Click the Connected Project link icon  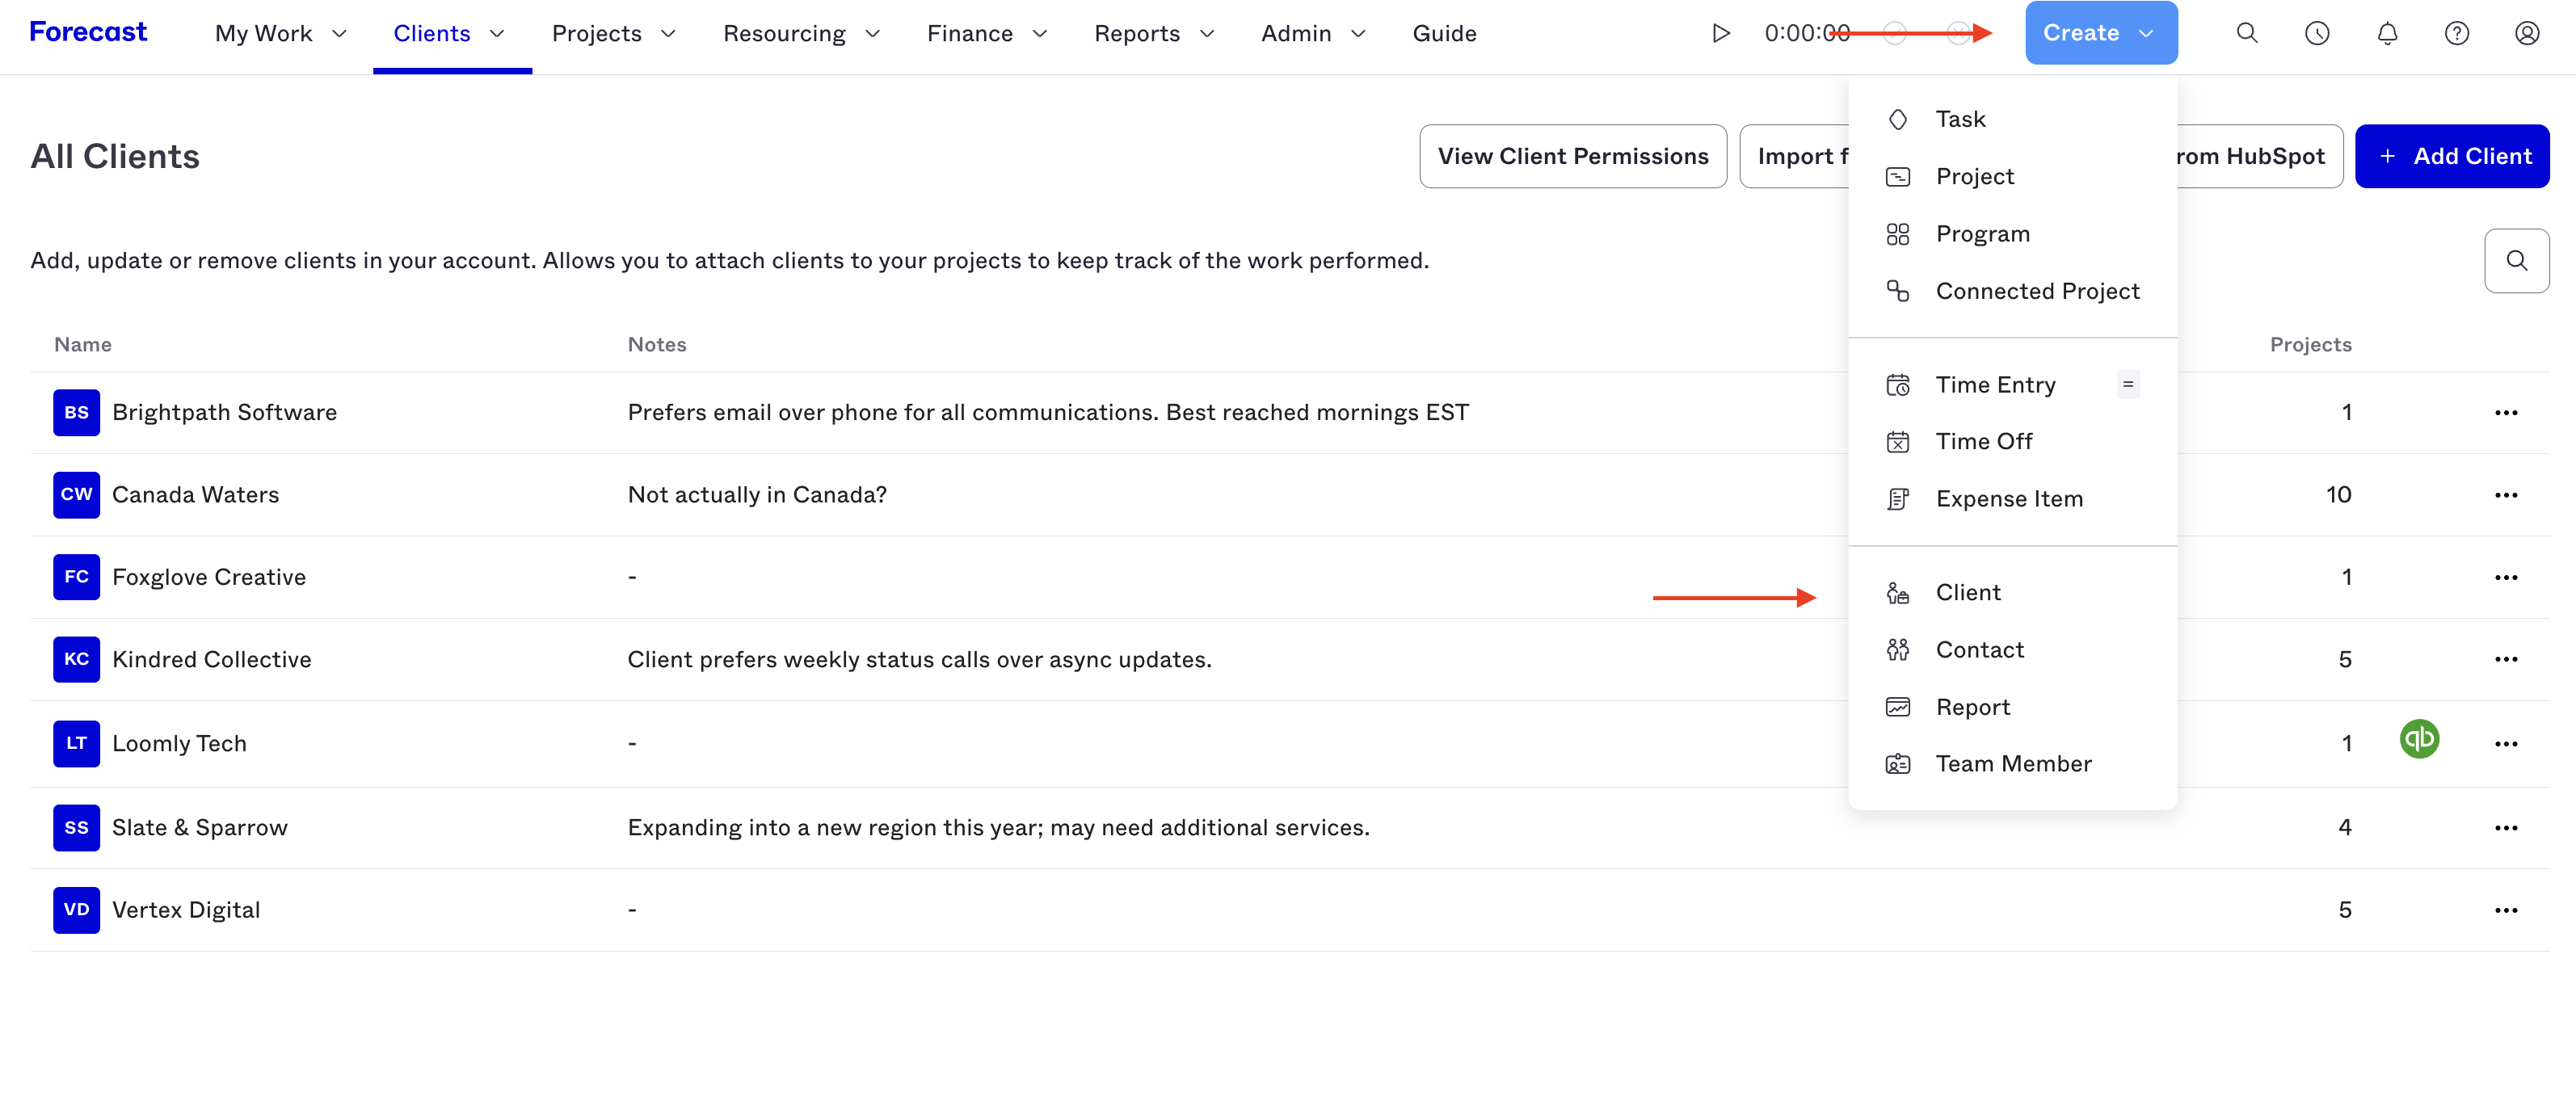tap(1897, 291)
